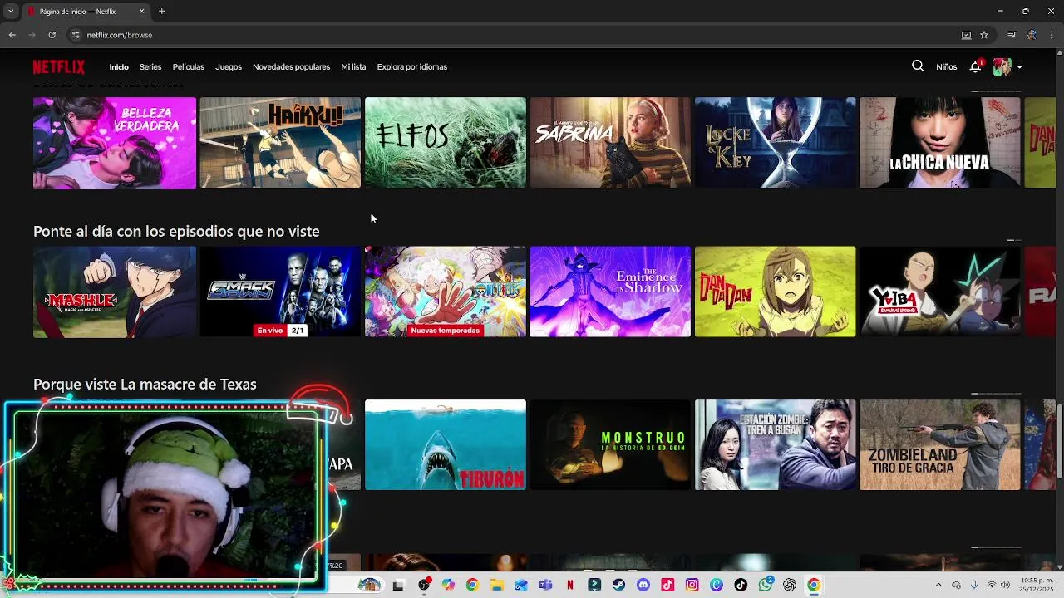Open the yellow Dan Da Dan card
The image size is (1064, 598).
[776, 292]
